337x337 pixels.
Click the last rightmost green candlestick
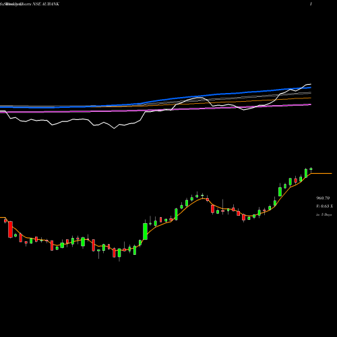(x=311, y=169)
